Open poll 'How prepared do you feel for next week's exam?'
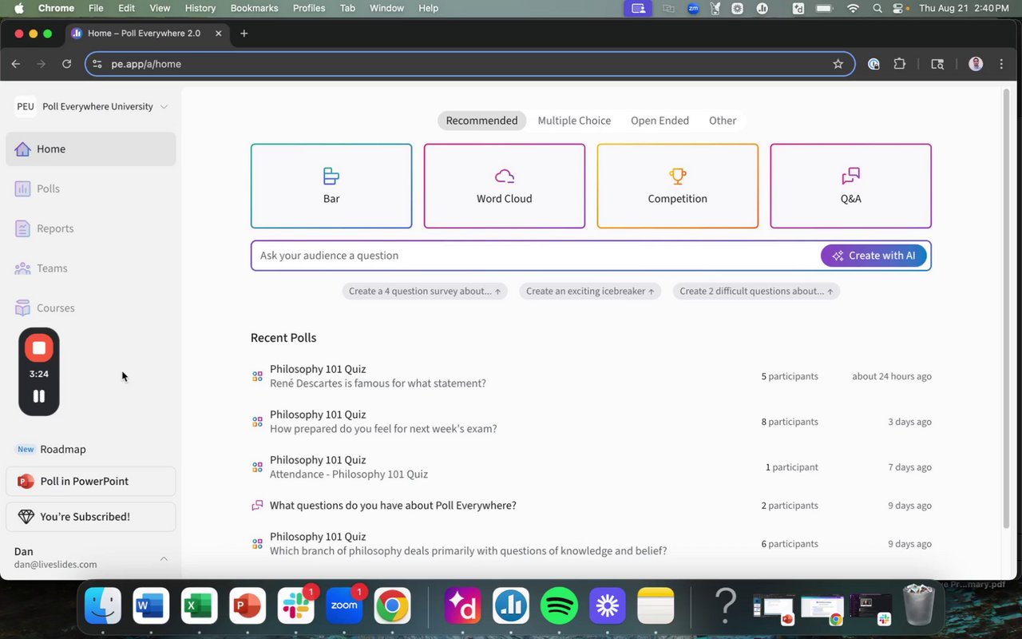 pos(591,422)
